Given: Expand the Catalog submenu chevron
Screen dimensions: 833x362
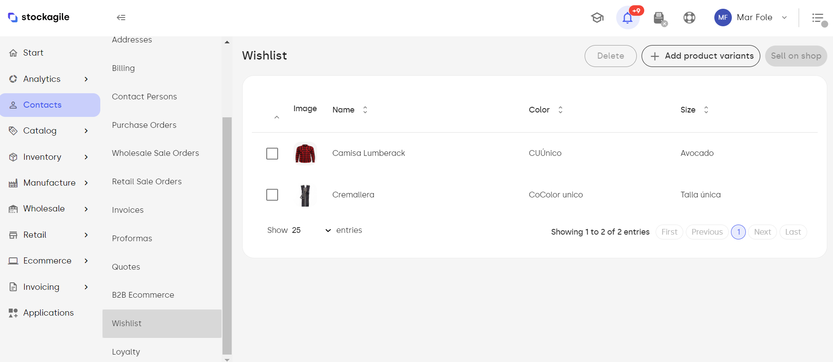Looking at the screenshot, I should click(x=86, y=131).
